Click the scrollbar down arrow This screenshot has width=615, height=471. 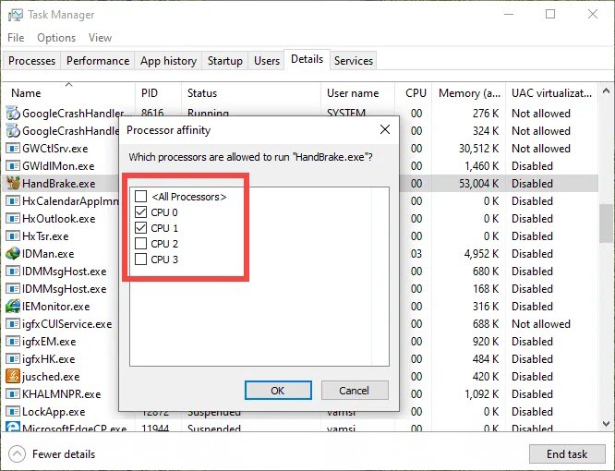pyautogui.click(x=606, y=424)
